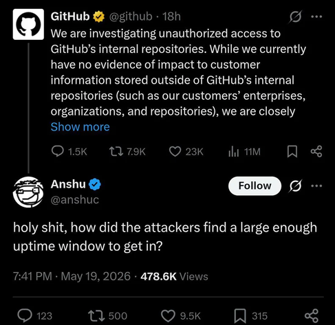Screen dimensions: 335x325
Task: Repost Anshu's tweet with 500 reposts
Action: tap(108, 316)
